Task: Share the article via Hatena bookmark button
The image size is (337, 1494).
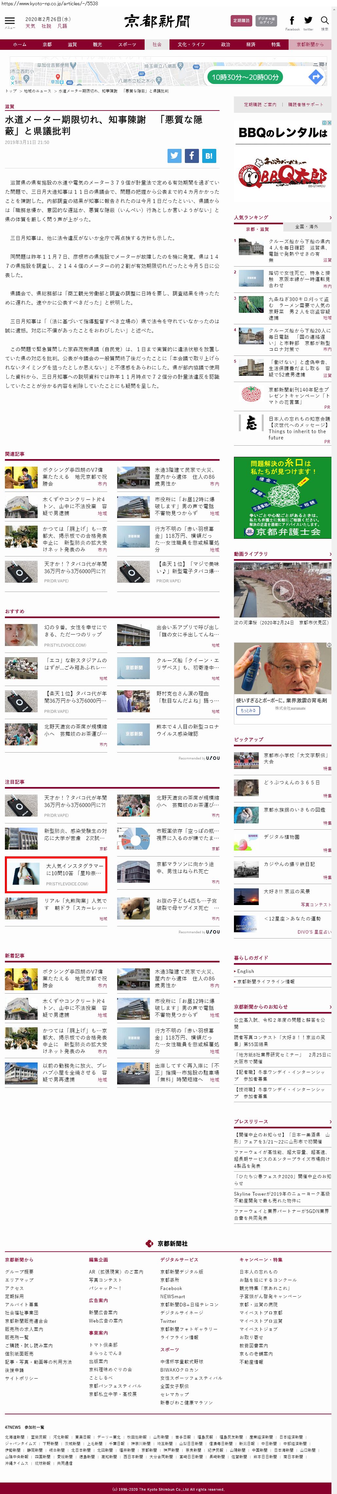Action: [x=209, y=155]
